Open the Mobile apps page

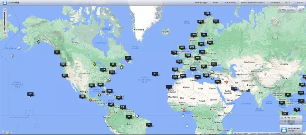point(201,3)
